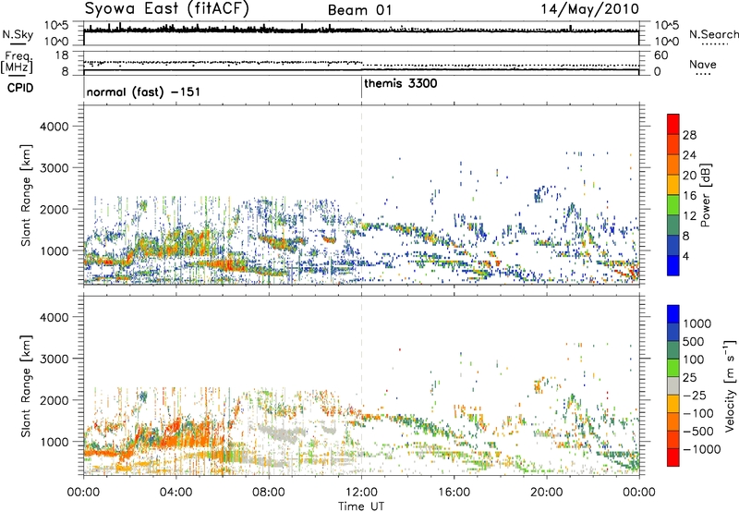
Task: Click the '4' Power colorbar tick label
Action: click(685, 256)
